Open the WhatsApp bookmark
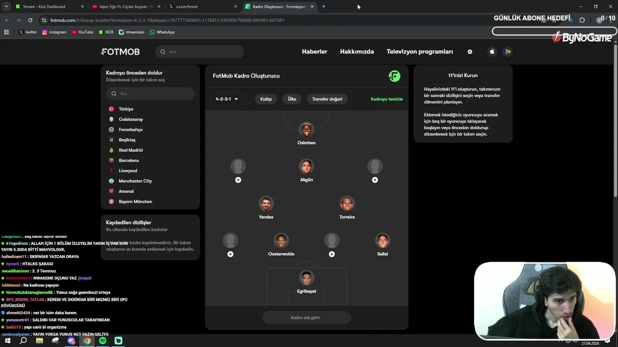618x347 pixels. [x=162, y=32]
